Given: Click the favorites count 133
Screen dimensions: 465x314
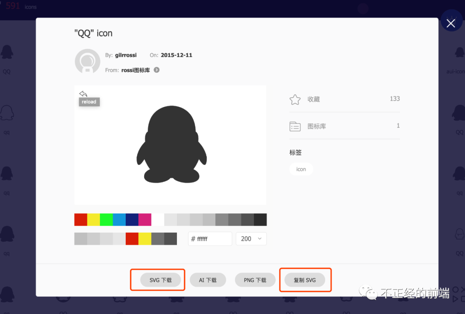Looking at the screenshot, I should 395,99.
